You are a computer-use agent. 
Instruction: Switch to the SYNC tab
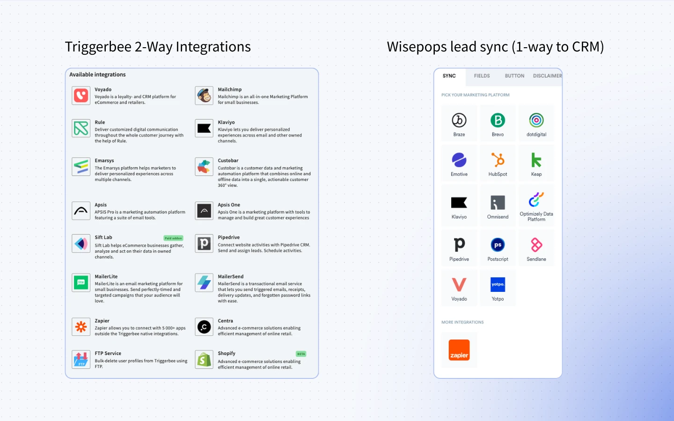[449, 76]
